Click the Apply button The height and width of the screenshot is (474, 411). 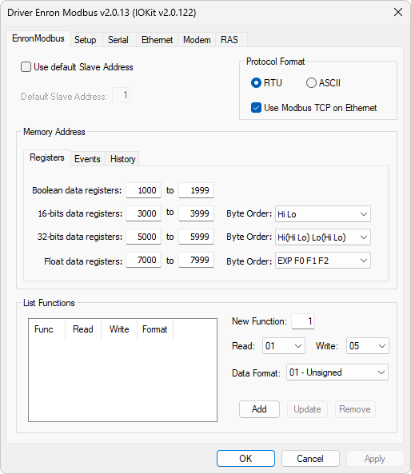[375, 459]
